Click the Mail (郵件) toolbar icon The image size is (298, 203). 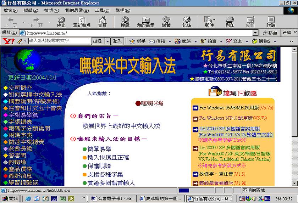coord(209,22)
